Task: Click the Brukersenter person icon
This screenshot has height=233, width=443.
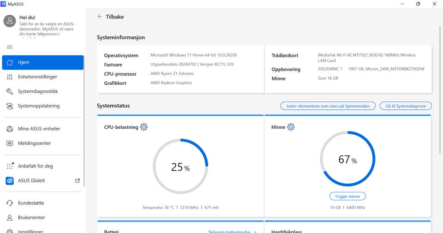Action: click(x=10, y=218)
